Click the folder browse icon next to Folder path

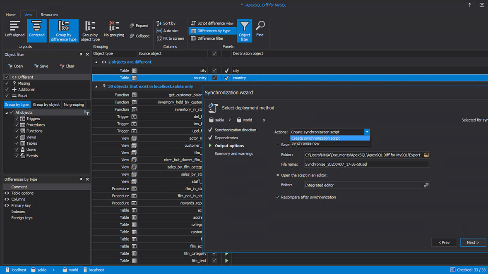pyautogui.click(x=427, y=155)
